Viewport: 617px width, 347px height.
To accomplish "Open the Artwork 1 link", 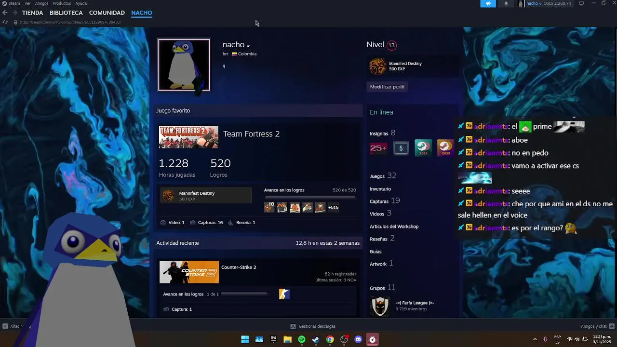I will click(x=381, y=264).
